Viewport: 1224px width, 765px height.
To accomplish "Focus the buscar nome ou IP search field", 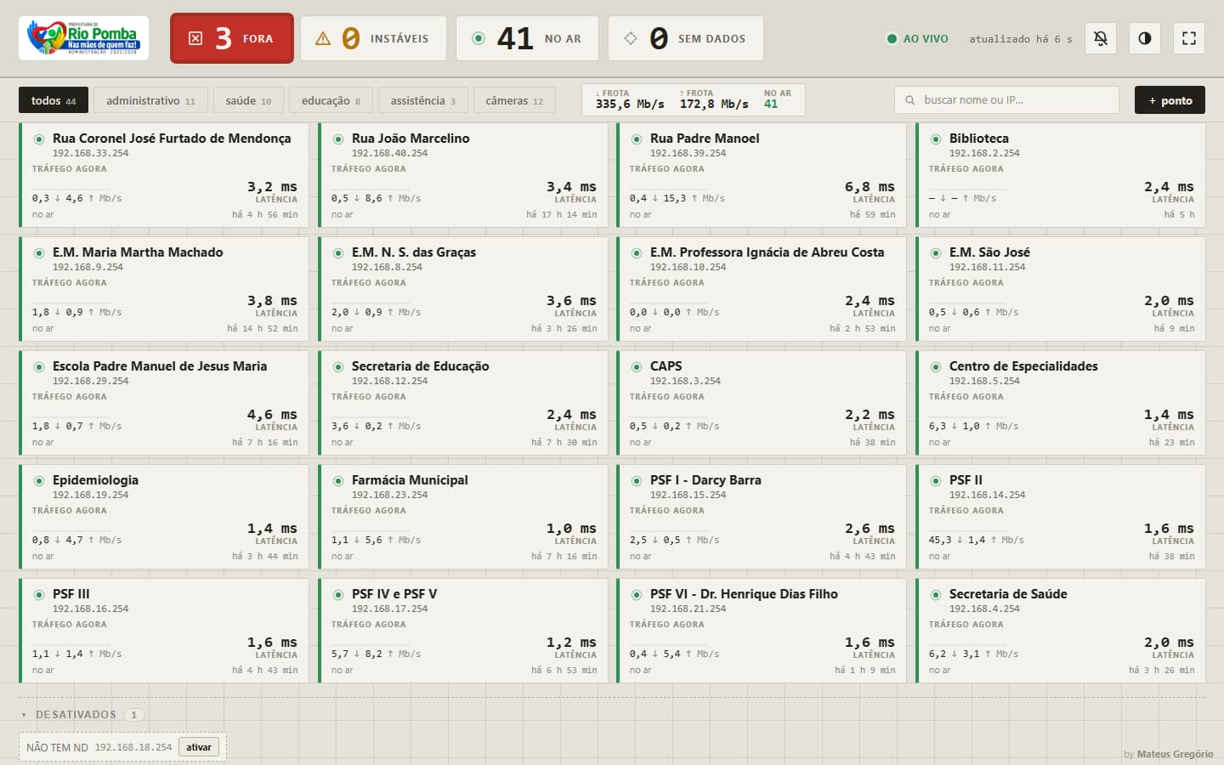I will pyautogui.click(x=1006, y=100).
